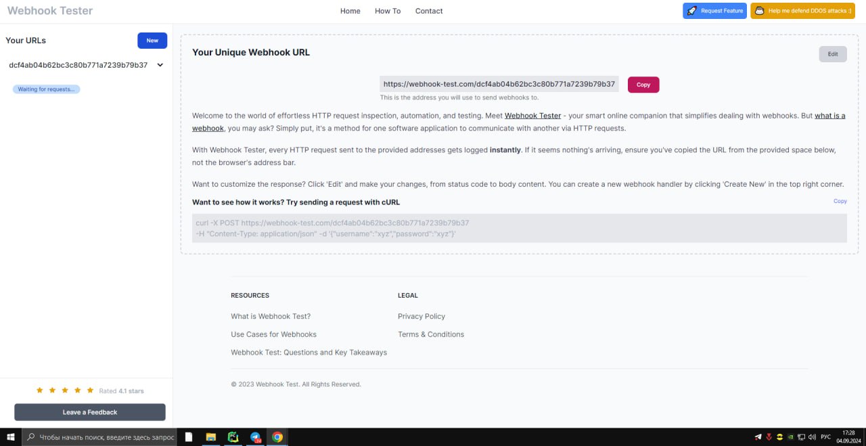The height and width of the screenshot is (446, 866).
Task: Click the yellow smiley tray icon
Action: click(x=780, y=437)
